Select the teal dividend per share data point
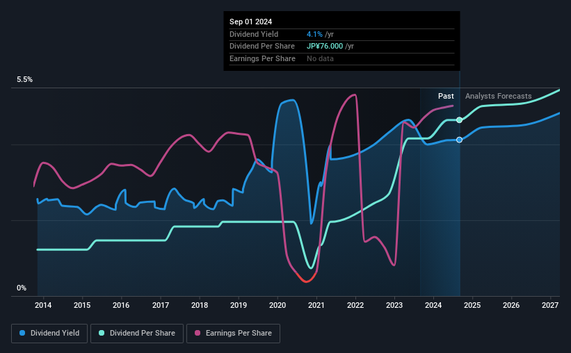This screenshot has height=353, width=571. click(x=460, y=120)
